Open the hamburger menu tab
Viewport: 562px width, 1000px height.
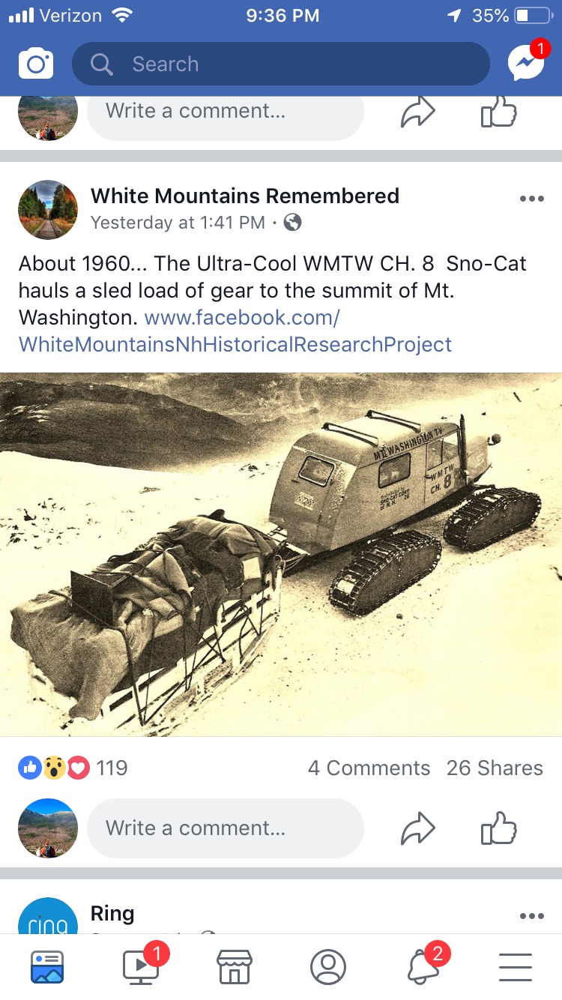(x=515, y=967)
